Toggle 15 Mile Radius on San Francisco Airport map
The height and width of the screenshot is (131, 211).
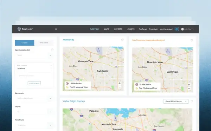pos(143,85)
